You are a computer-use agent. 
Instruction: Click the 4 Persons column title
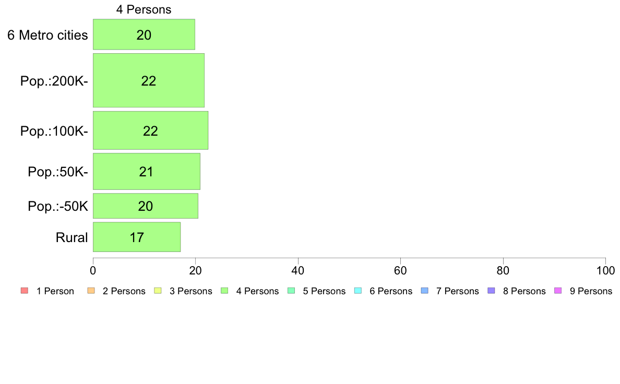pos(144,9)
